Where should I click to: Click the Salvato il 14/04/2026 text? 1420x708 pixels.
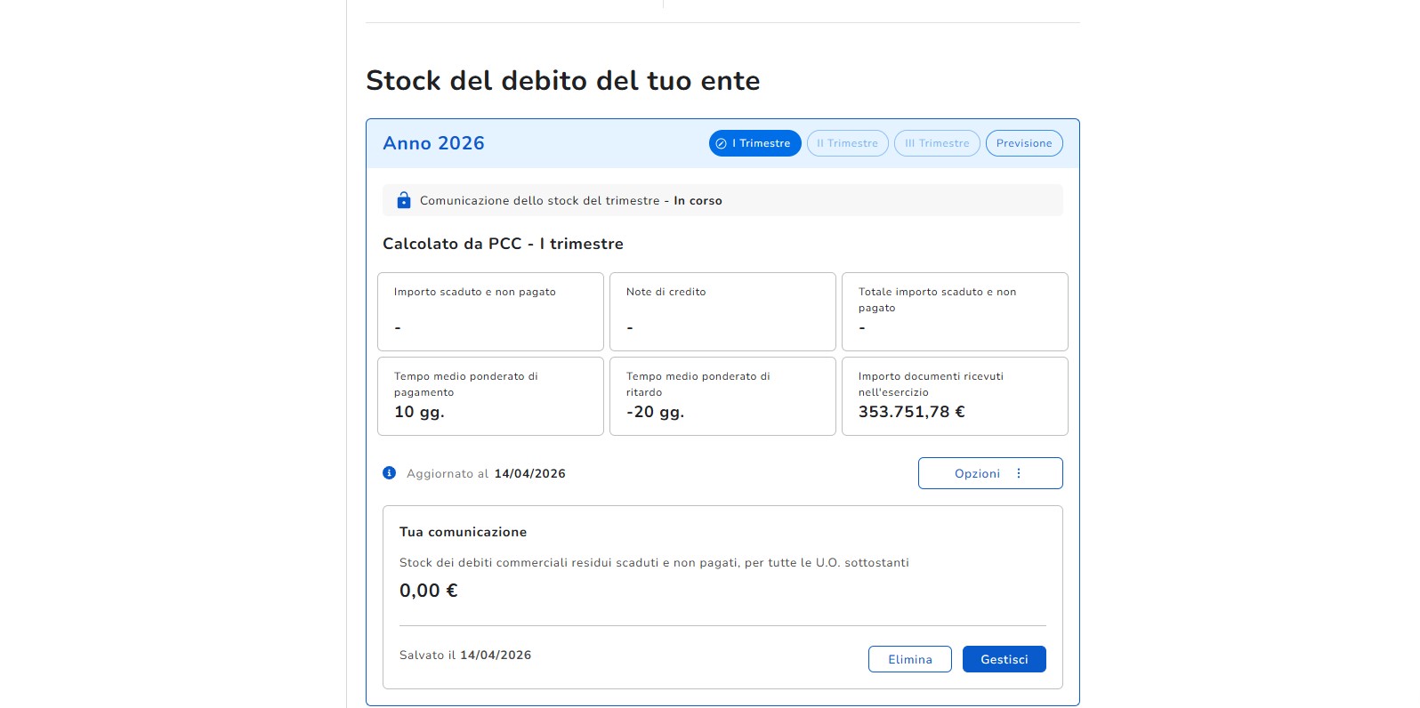point(465,656)
